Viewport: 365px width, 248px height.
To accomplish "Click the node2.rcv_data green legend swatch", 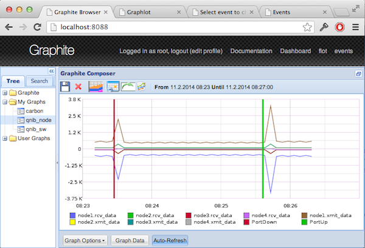I will (x=131, y=215).
